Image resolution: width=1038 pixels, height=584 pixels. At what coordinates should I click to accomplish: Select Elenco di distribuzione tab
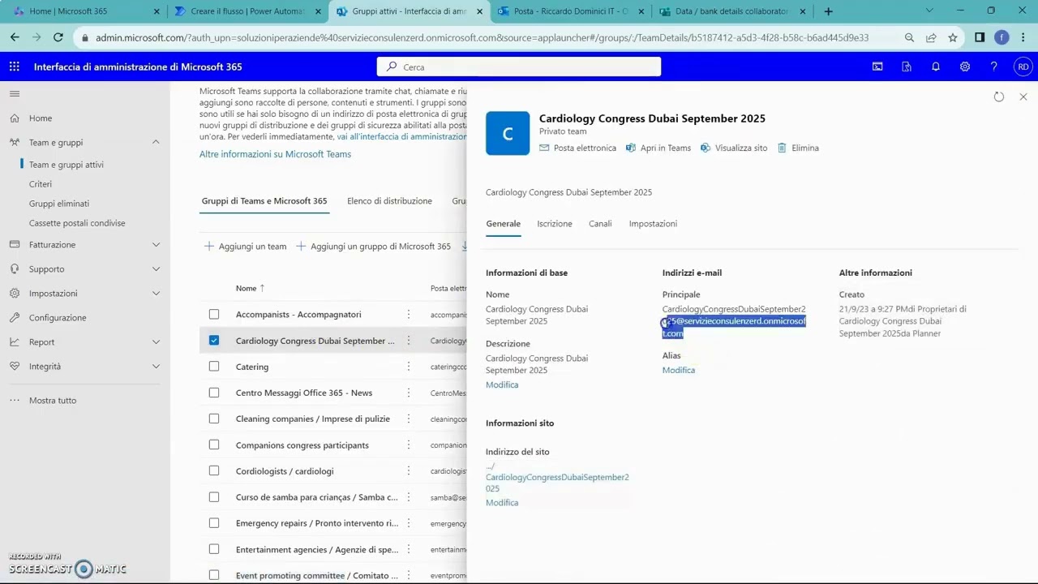click(389, 200)
